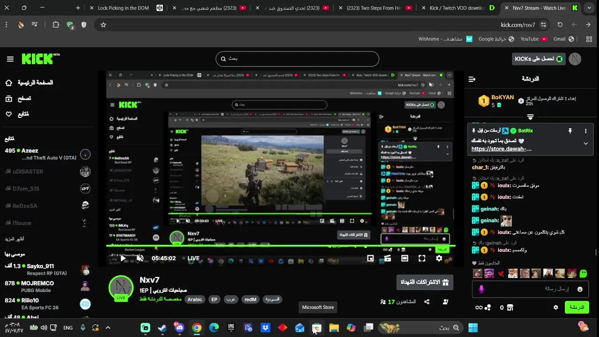Screen dimensions: 599x337
Task: Open the user profile avatar in header
Action: (x=575, y=59)
